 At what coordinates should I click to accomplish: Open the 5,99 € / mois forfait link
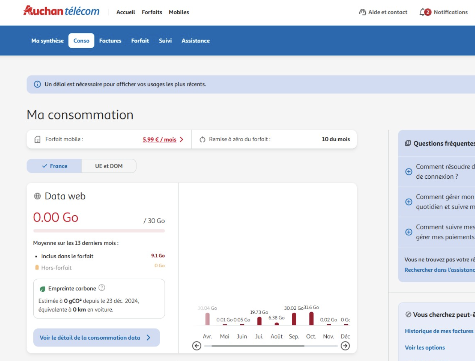pos(160,139)
